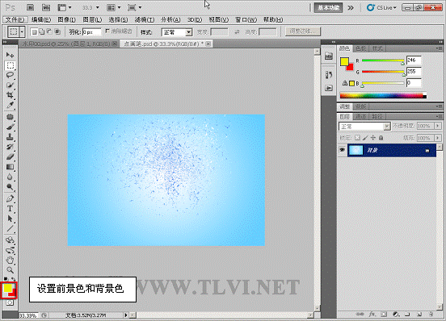The image size is (446, 321).
Task: Click the R channel slider in Color panel
Action: [383, 60]
